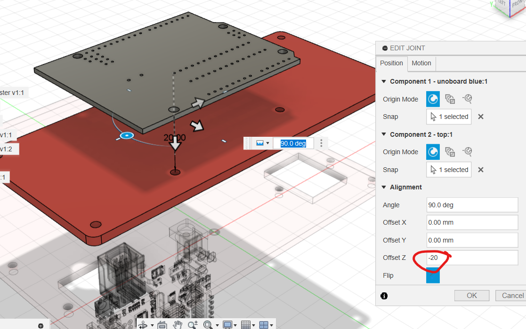The height and width of the screenshot is (329, 526).
Task: Click the Look At icon
Action: click(x=162, y=325)
